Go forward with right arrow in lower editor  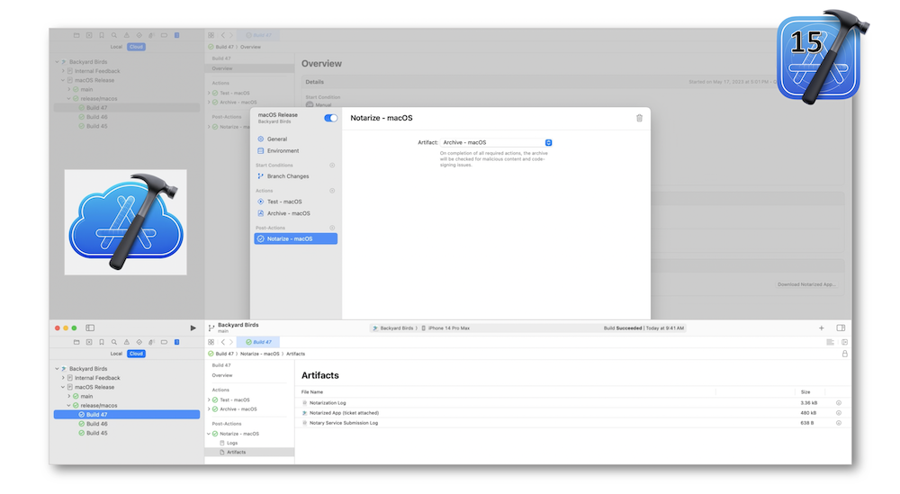point(231,342)
